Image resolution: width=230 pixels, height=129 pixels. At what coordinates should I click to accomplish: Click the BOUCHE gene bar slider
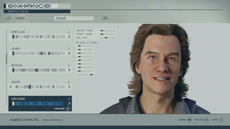coord(39,70)
